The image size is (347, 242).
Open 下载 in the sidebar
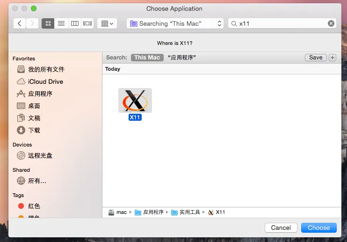click(29, 130)
